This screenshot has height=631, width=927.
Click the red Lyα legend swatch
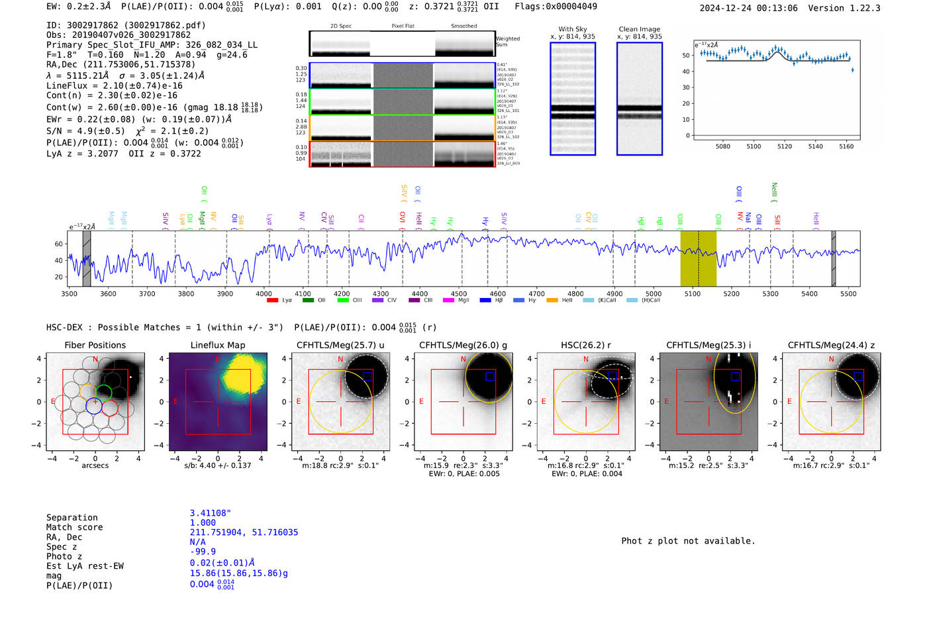[272, 301]
